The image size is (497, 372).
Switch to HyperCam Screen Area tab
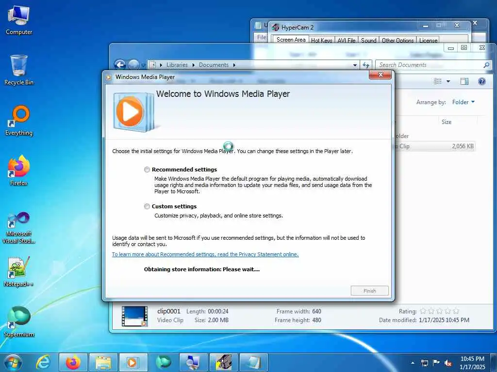coord(291,40)
